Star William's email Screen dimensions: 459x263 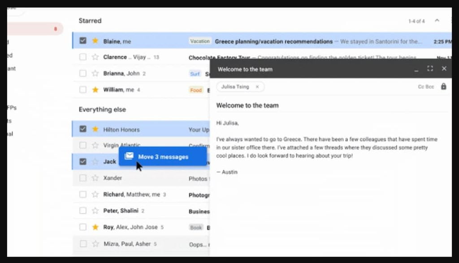pos(95,90)
